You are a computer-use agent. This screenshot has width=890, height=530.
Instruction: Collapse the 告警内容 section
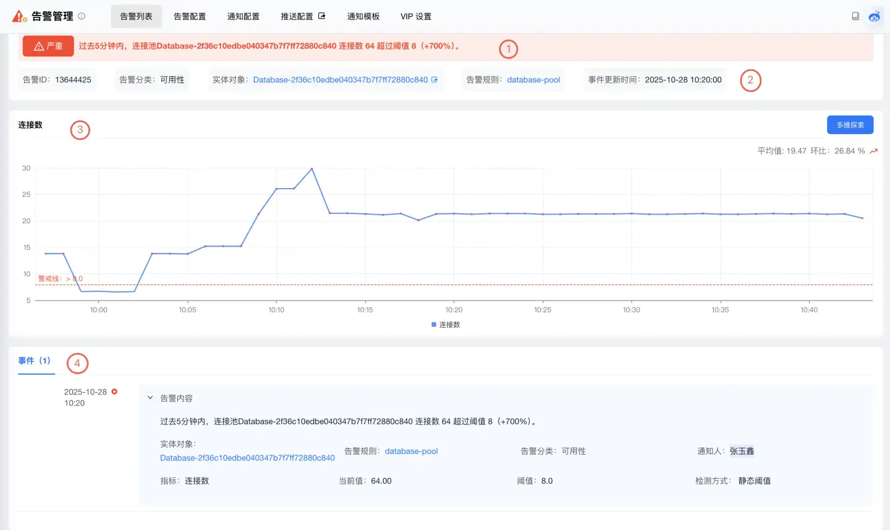click(150, 398)
